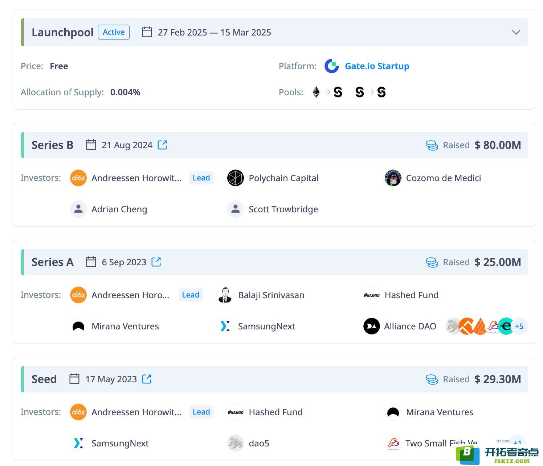Click the Ethereum icon in Pools
Screen dimensions: 543x466
coord(316,92)
